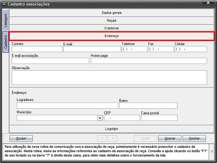Select the Fax number field
The image size is (217, 163).
(161, 49)
